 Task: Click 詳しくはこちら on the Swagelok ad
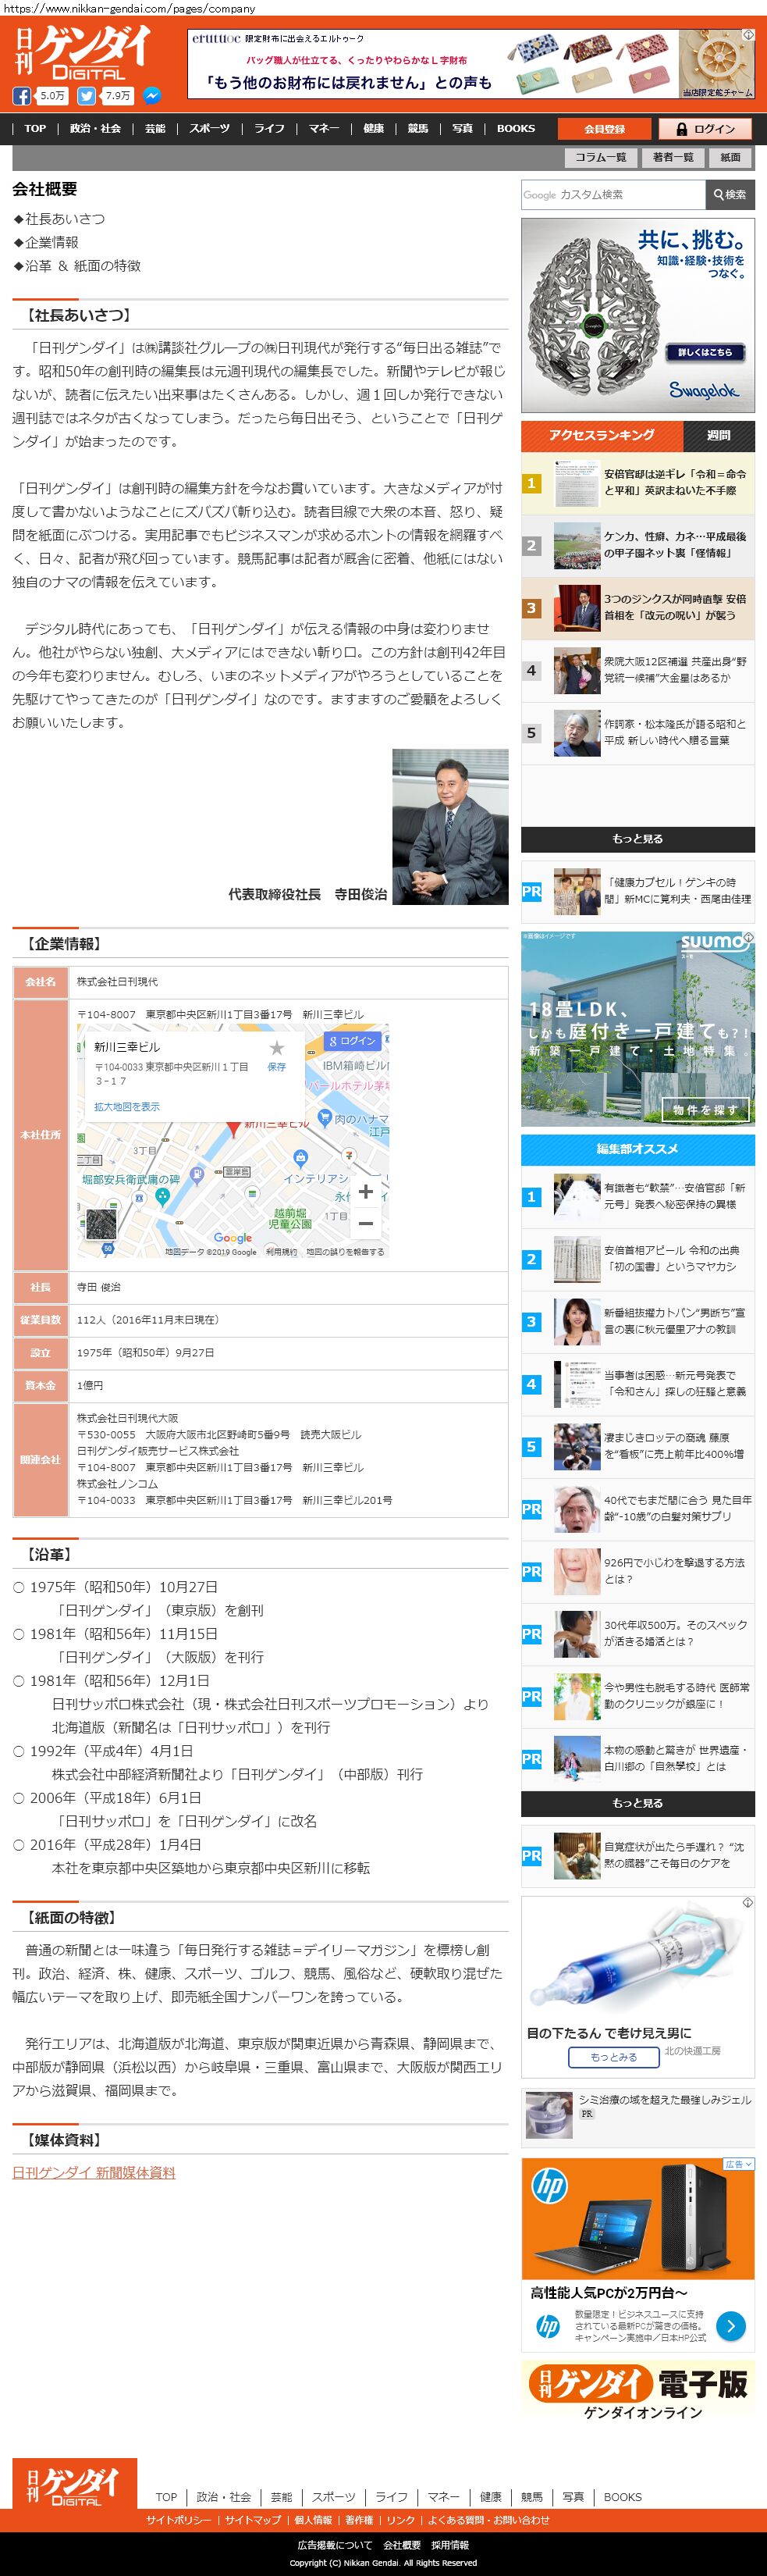[x=705, y=353]
